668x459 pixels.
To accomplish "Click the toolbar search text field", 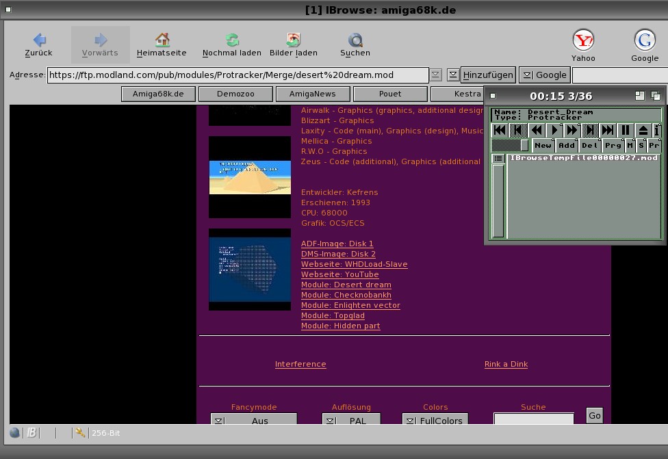I will coord(620,75).
